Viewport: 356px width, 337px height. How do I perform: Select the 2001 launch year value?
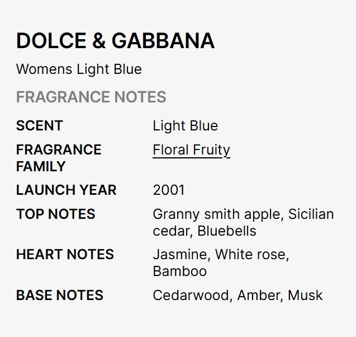pyautogui.click(x=168, y=190)
